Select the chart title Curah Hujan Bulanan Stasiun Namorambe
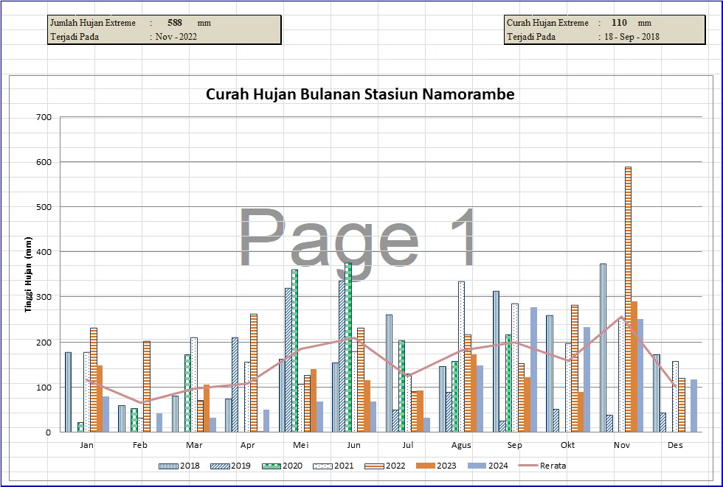 359,94
